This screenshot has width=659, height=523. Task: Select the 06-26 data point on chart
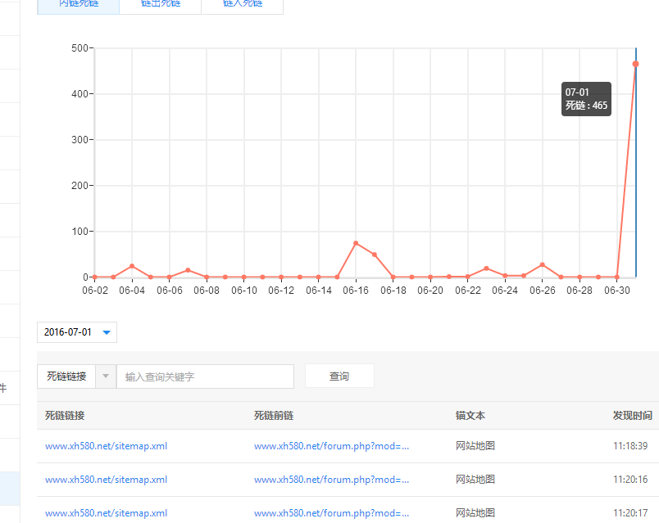point(543,264)
